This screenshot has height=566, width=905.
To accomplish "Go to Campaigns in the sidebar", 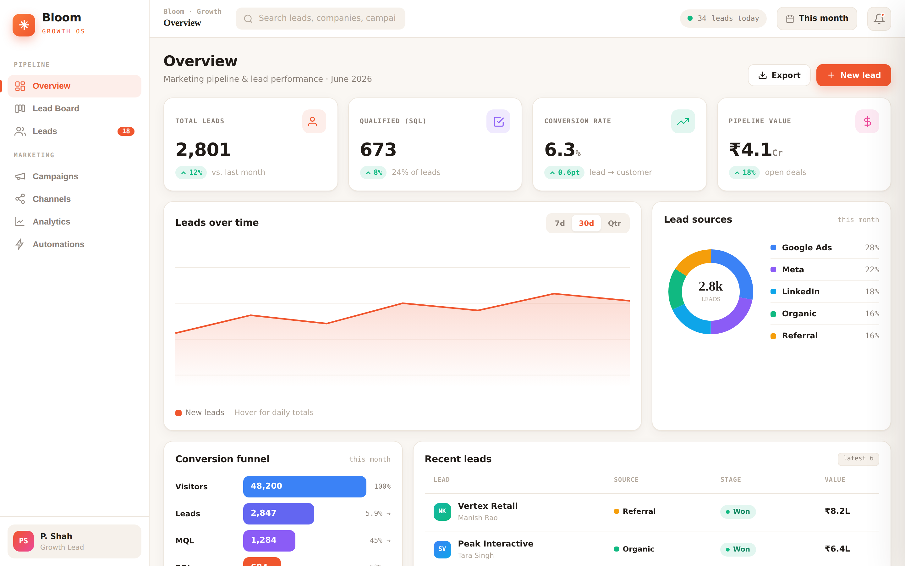I will 74,176.
